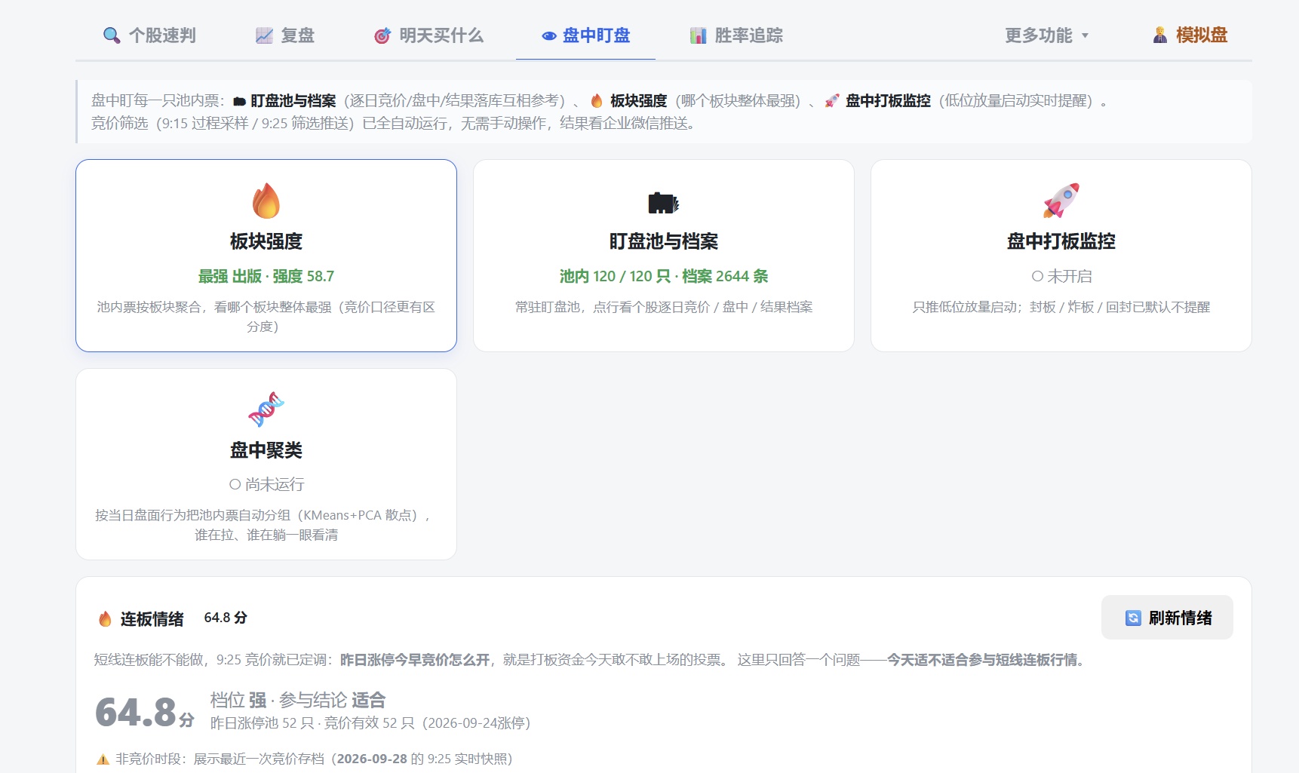1299x773 pixels.
Task: Click the small flame icon in the intro banner
Action: [x=597, y=101]
